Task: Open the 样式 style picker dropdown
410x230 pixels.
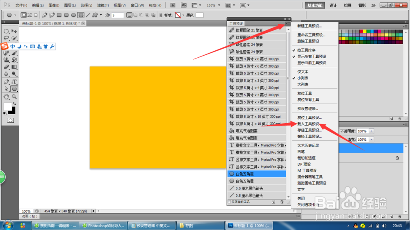Action: [x=183, y=15]
